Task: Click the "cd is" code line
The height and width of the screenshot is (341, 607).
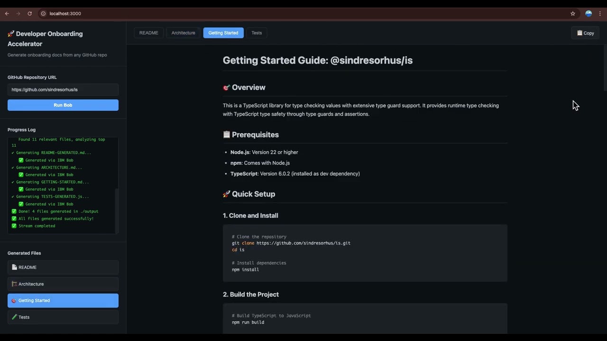Action: (238, 250)
